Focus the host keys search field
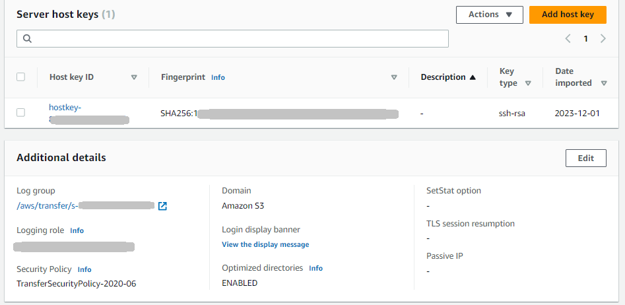625x305 pixels. tap(238, 39)
